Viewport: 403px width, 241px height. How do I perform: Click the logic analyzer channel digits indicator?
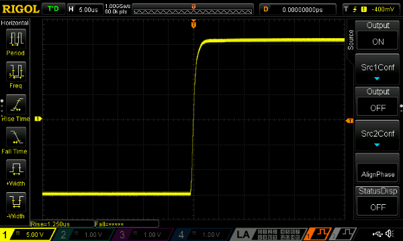[279, 234]
